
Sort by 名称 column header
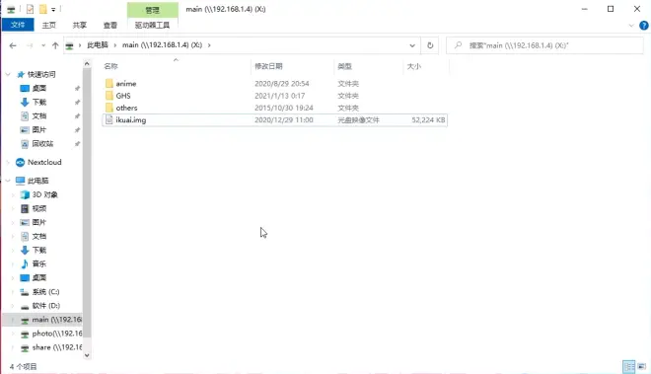click(x=110, y=66)
